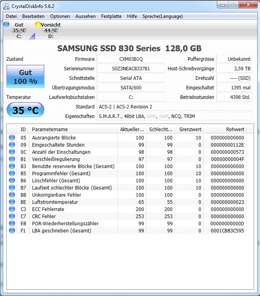Click the 35 °C temperature indicator
This screenshot has width=260, height=296.
coord(25,110)
